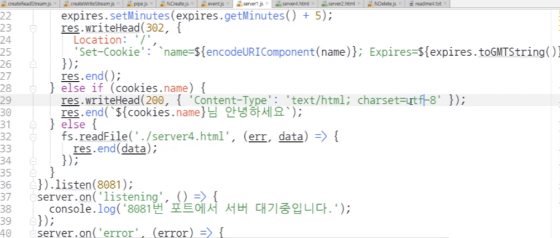Open the readme4.txt tab
The width and height of the screenshot is (560, 238).
click(x=427, y=4)
